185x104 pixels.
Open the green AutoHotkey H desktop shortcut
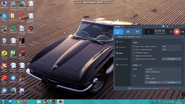click(13, 54)
